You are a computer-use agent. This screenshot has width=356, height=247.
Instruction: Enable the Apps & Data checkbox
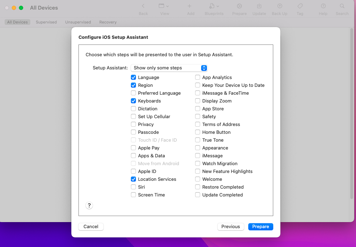pyautogui.click(x=133, y=156)
